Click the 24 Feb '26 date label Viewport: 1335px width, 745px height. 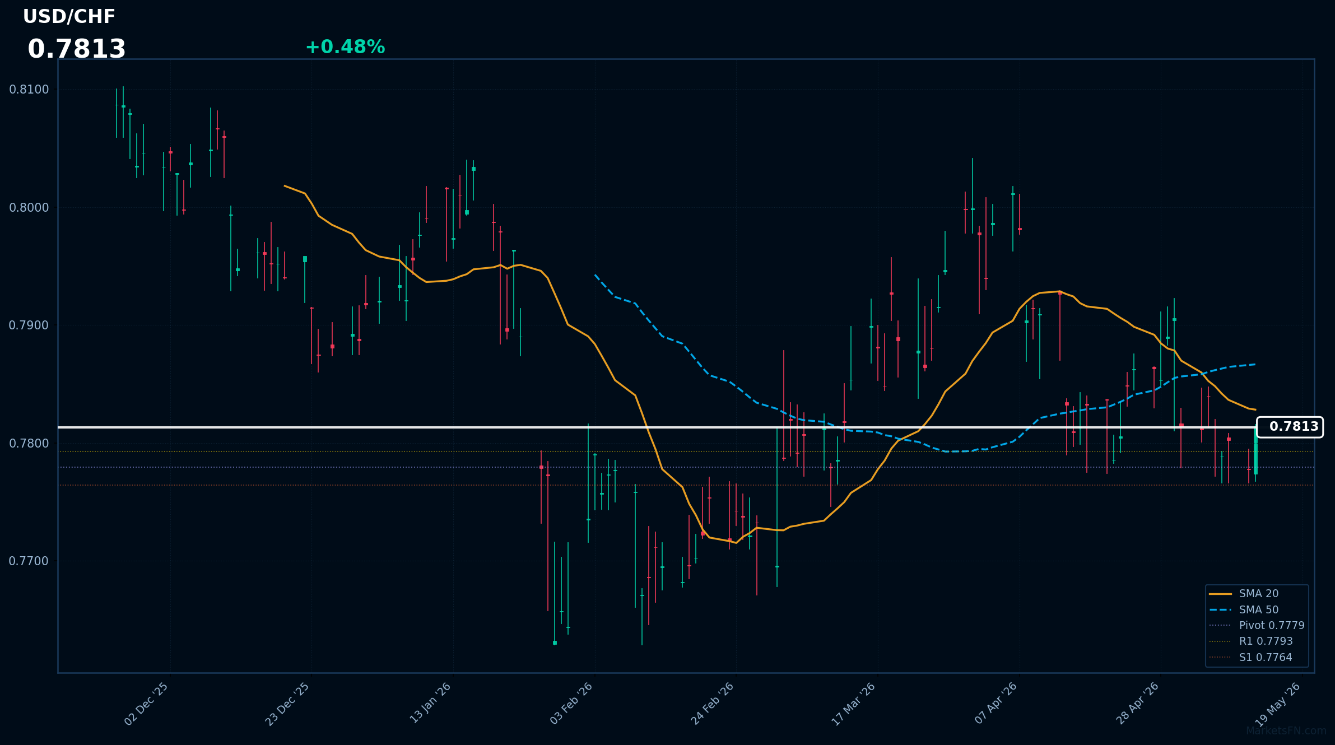(x=713, y=704)
